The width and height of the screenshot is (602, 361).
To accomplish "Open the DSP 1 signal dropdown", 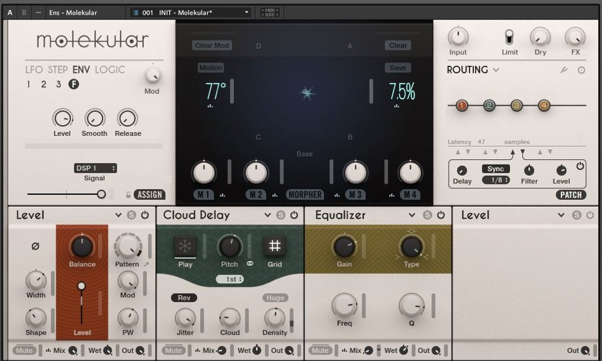I will (95, 168).
